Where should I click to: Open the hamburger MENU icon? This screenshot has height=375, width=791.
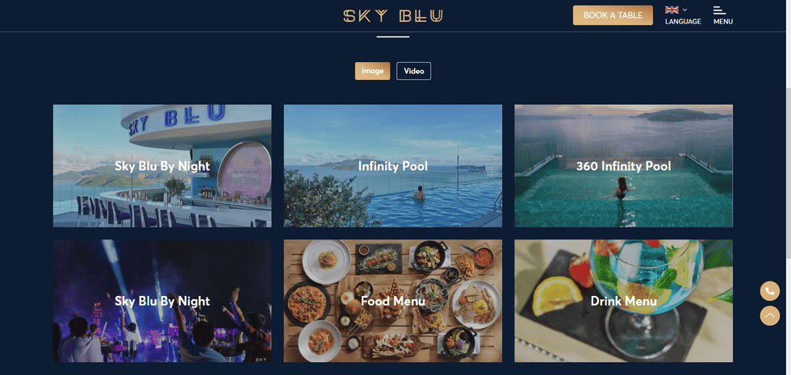(719, 10)
